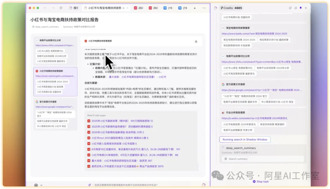The height and width of the screenshot is (189, 330).
Task: Click the 电商平台政策解读 专家分析 chip
Action: coord(238,130)
